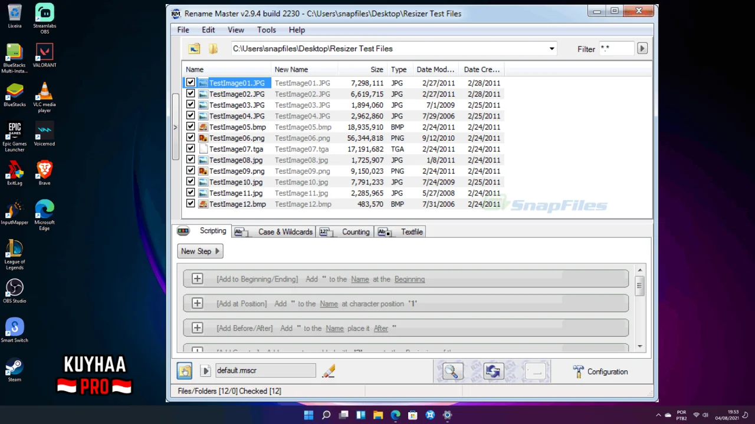Click TestImage06.png file icon
The image size is (755, 424).
(203, 138)
